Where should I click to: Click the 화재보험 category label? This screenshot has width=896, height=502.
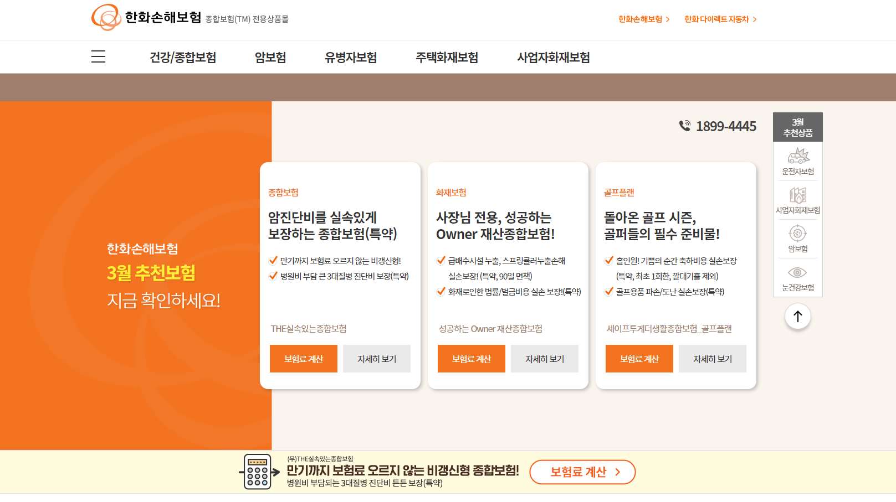pyautogui.click(x=451, y=193)
